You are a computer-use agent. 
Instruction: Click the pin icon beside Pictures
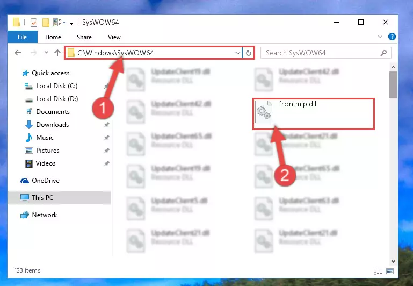point(107,151)
